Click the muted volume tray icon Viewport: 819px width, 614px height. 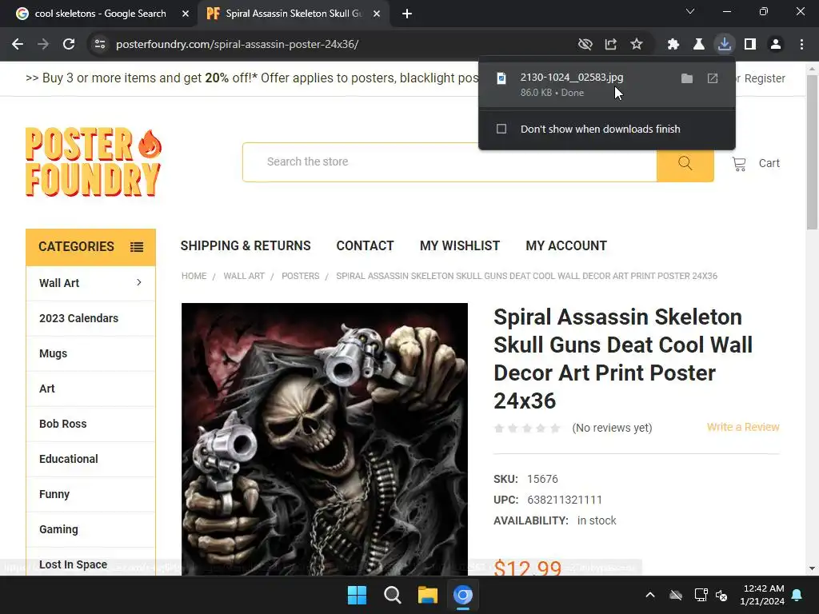(722, 595)
